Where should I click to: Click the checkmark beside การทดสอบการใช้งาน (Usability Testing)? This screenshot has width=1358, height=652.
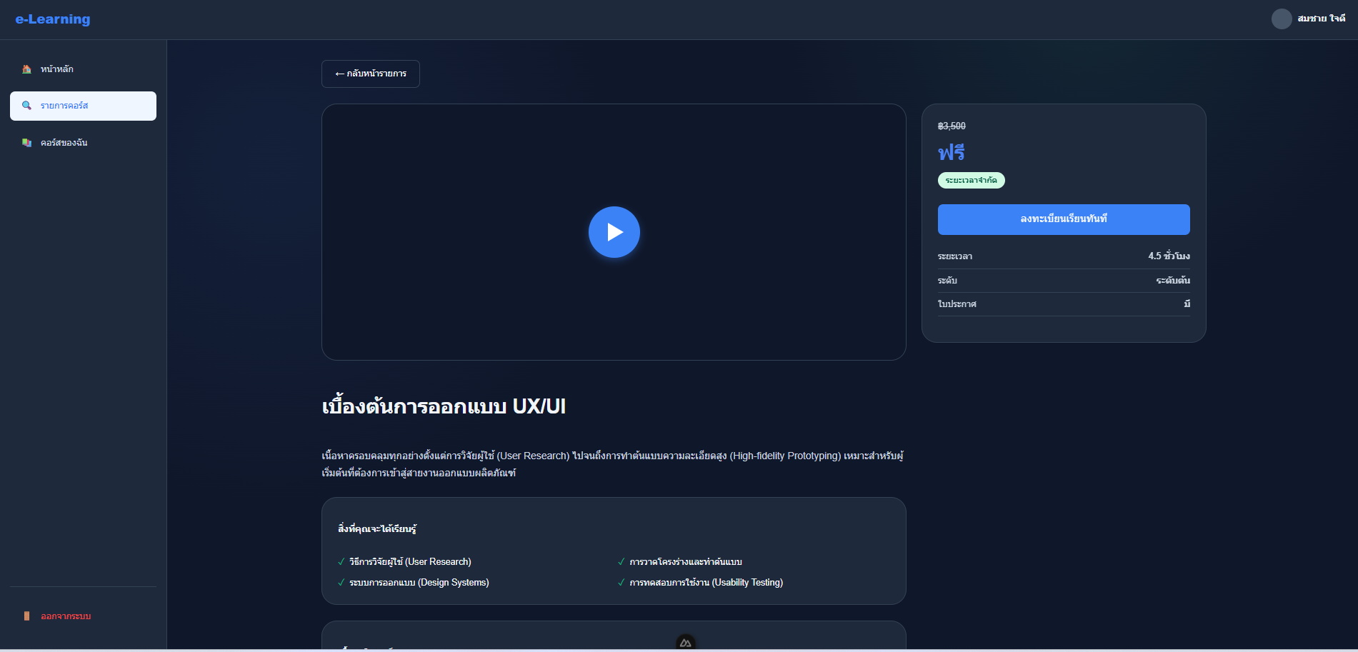tap(621, 583)
